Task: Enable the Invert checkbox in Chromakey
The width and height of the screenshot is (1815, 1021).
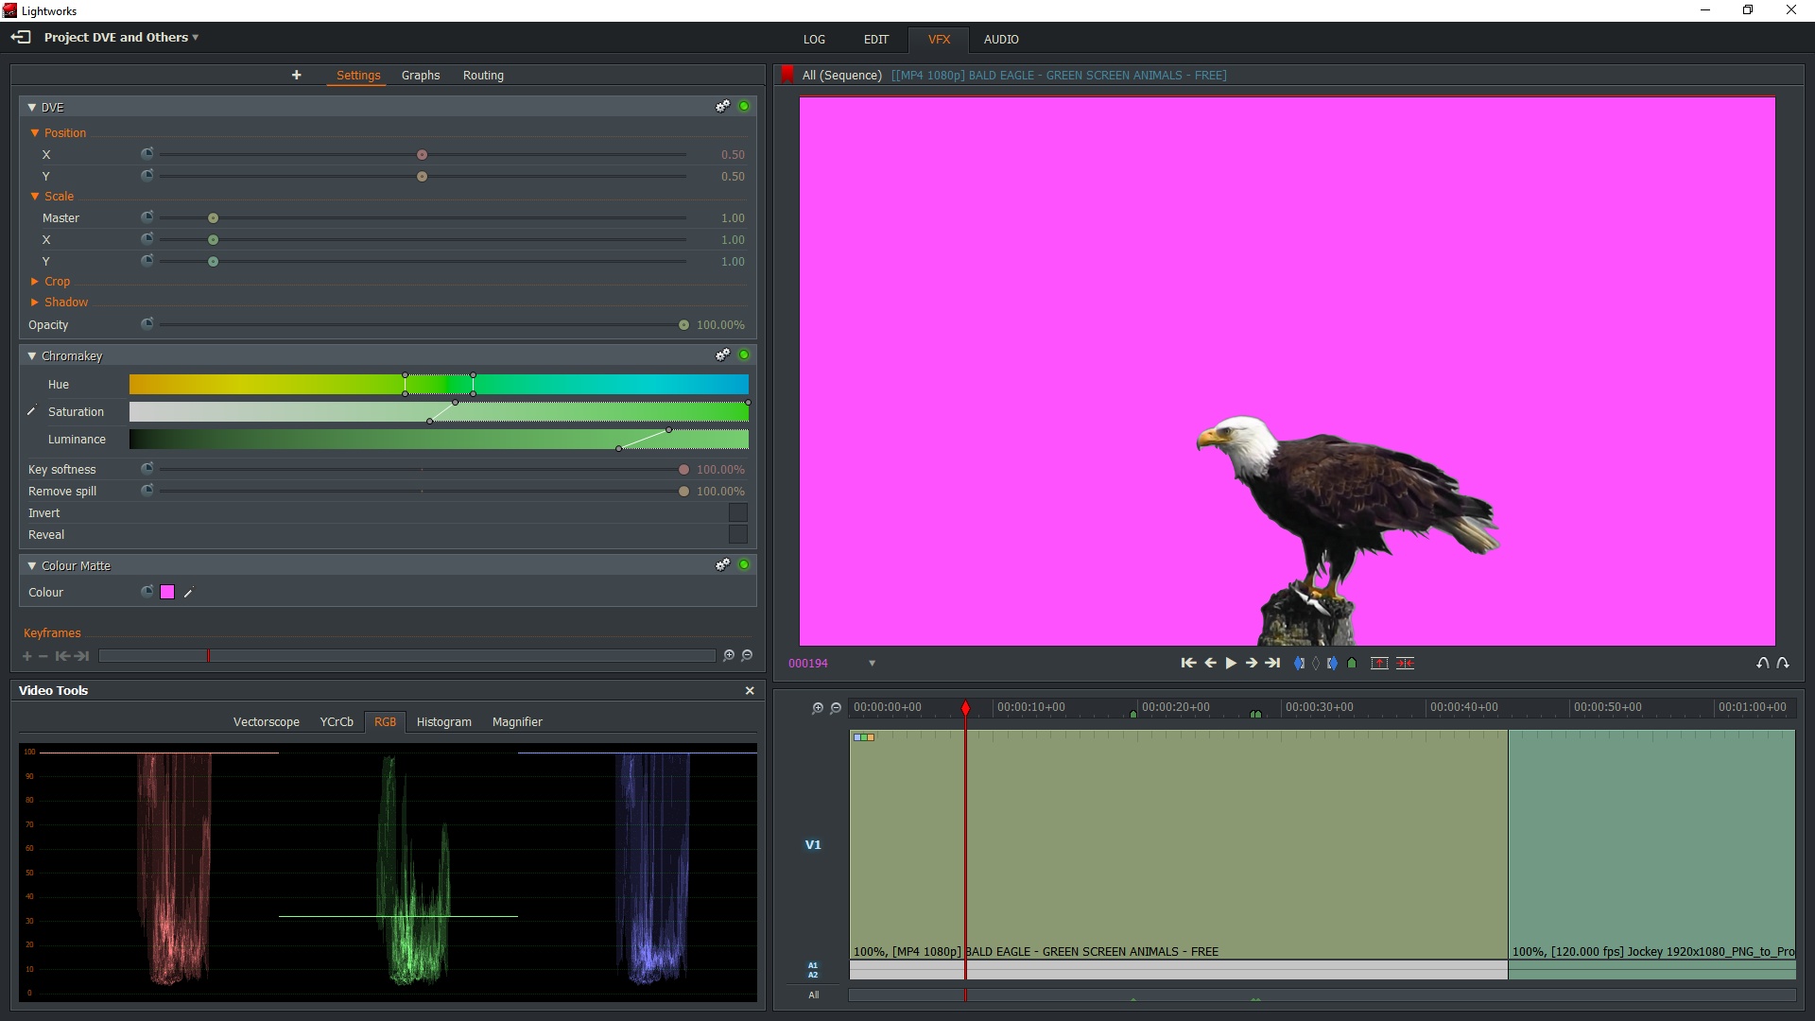Action: (737, 513)
